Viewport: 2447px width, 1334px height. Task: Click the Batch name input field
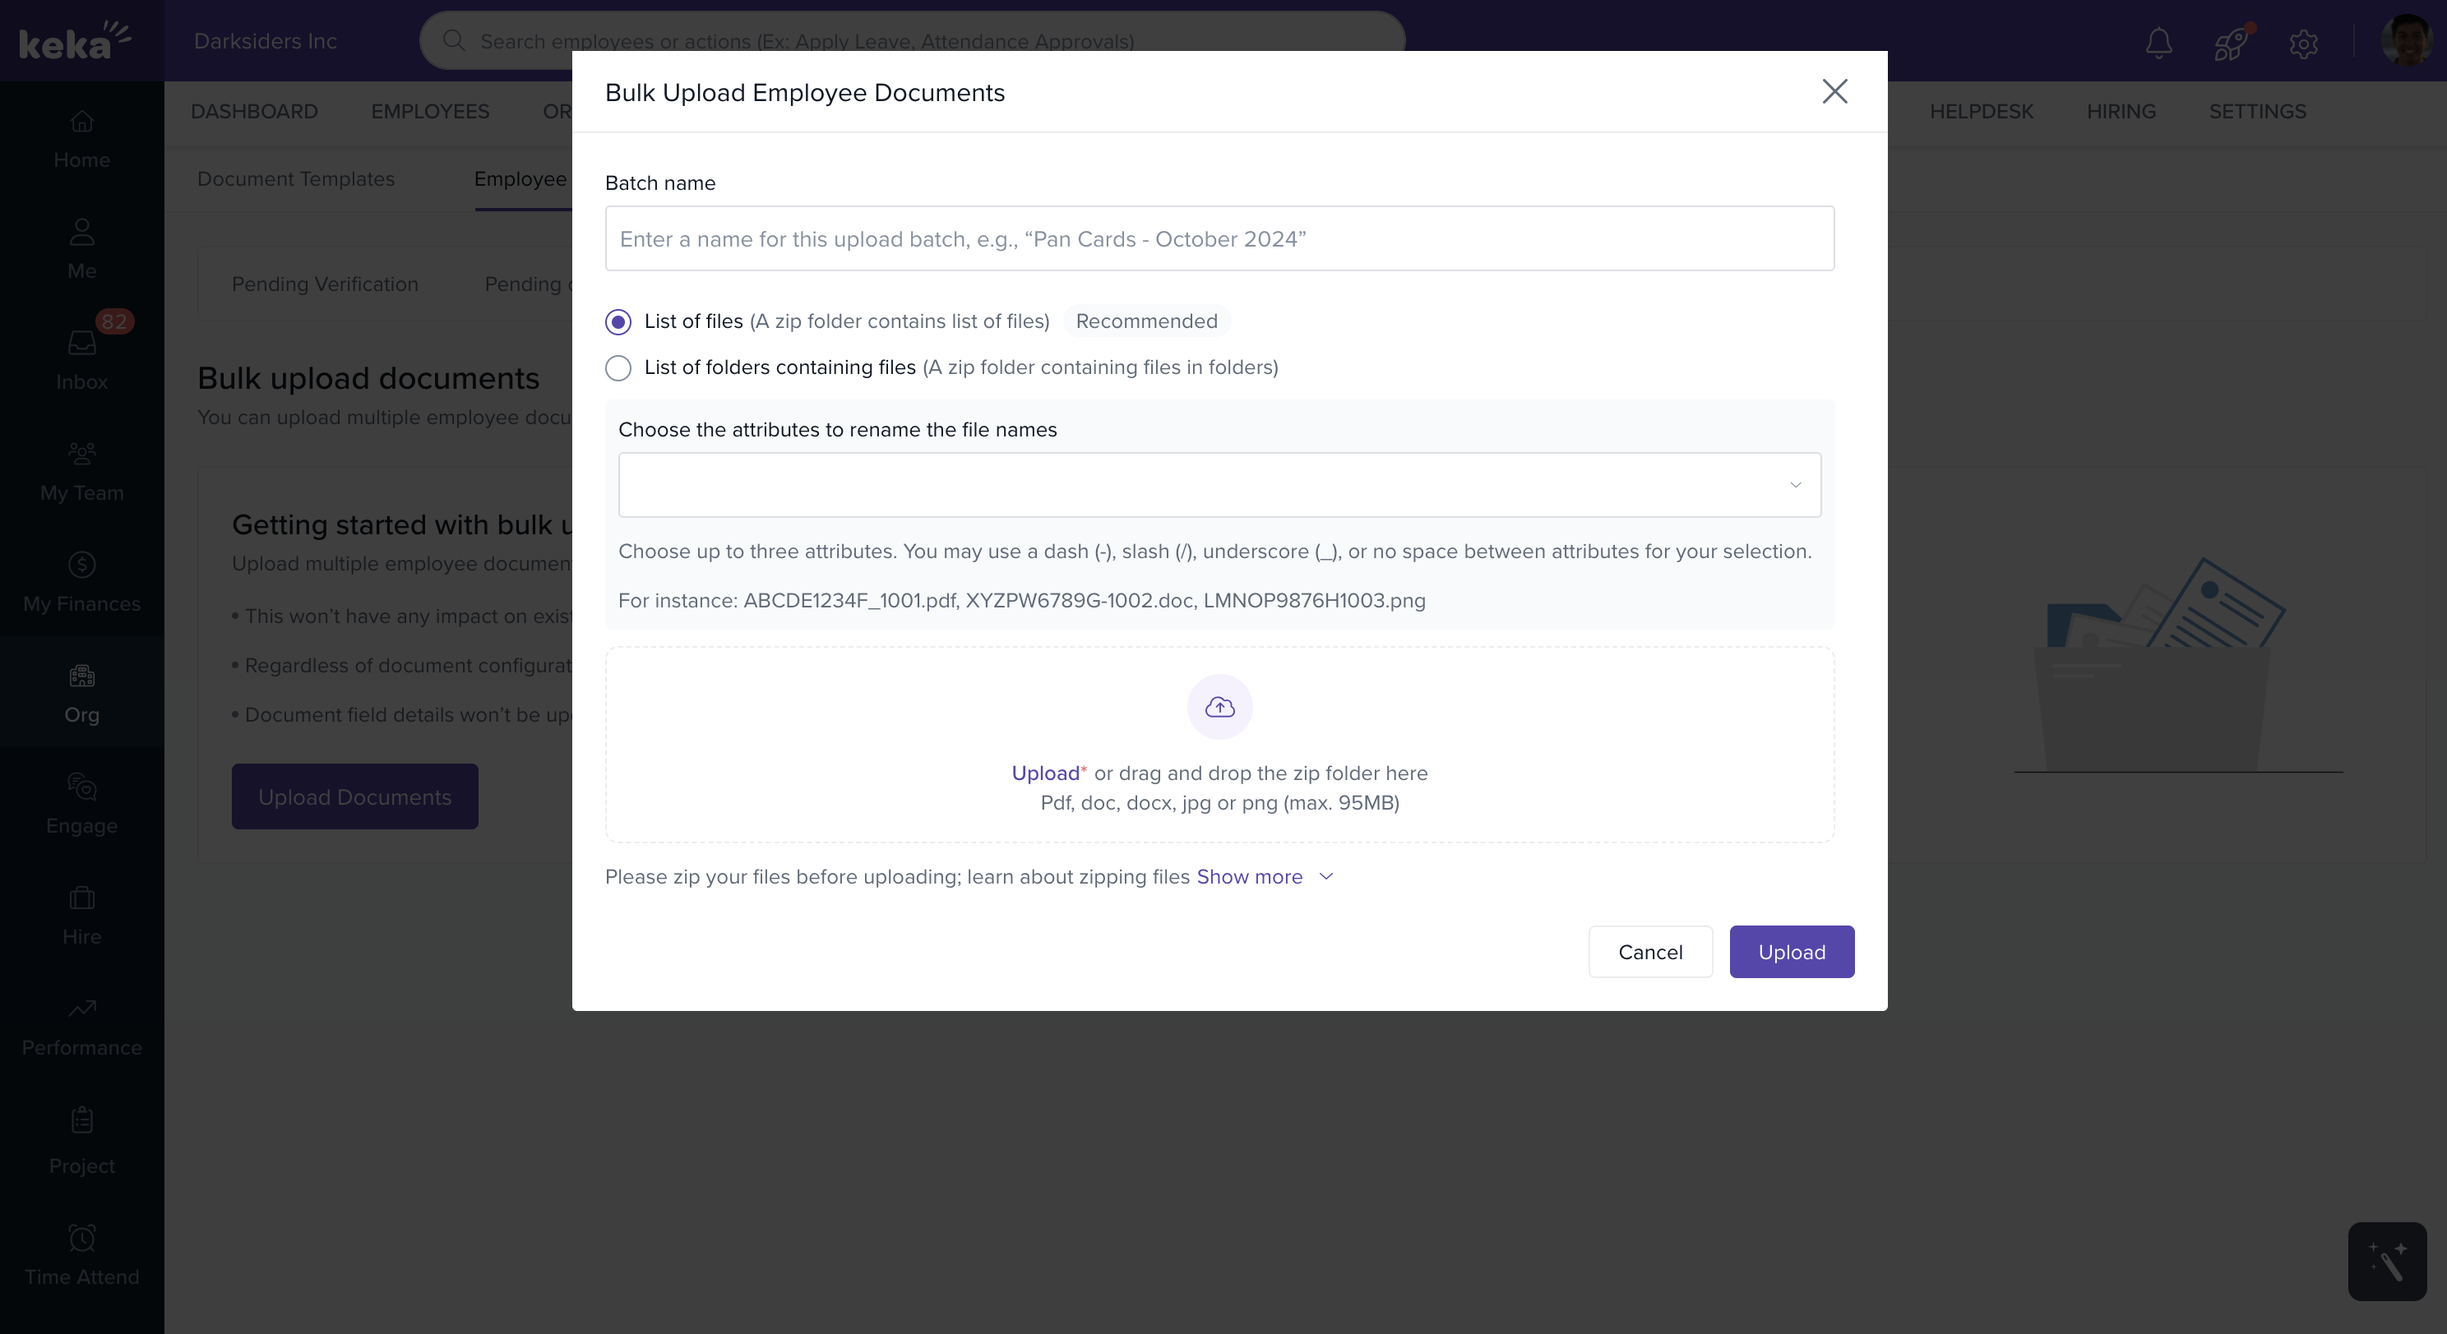point(1219,238)
